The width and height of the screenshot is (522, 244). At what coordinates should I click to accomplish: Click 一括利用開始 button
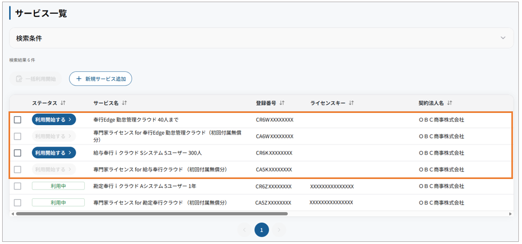pyautogui.click(x=36, y=79)
